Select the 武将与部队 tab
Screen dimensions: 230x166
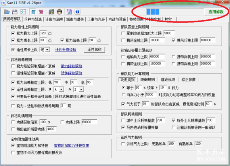(x=12, y=19)
